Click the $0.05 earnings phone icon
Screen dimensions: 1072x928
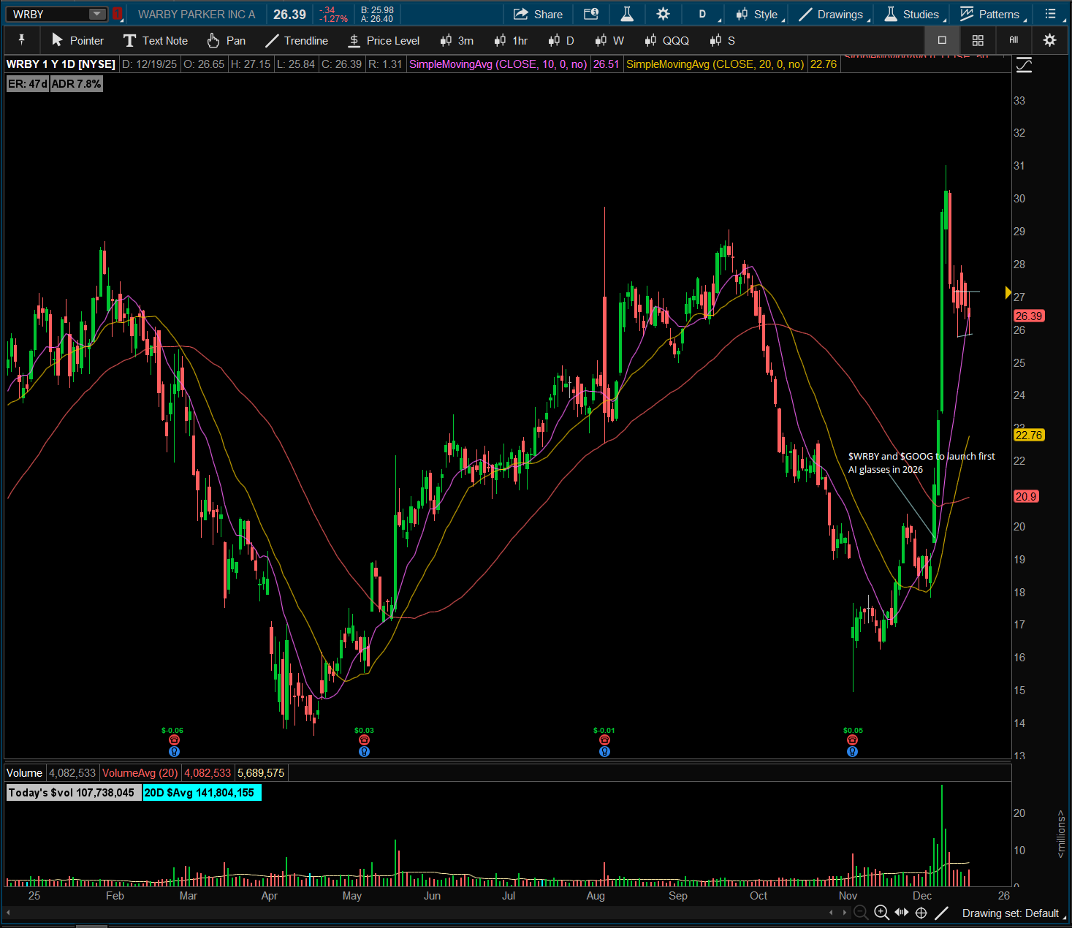[x=852, y=740]
